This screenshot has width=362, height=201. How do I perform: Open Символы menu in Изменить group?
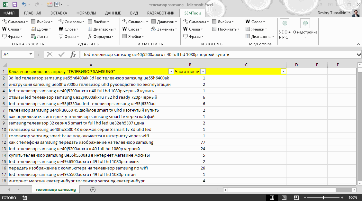click(x=135, y=22)
